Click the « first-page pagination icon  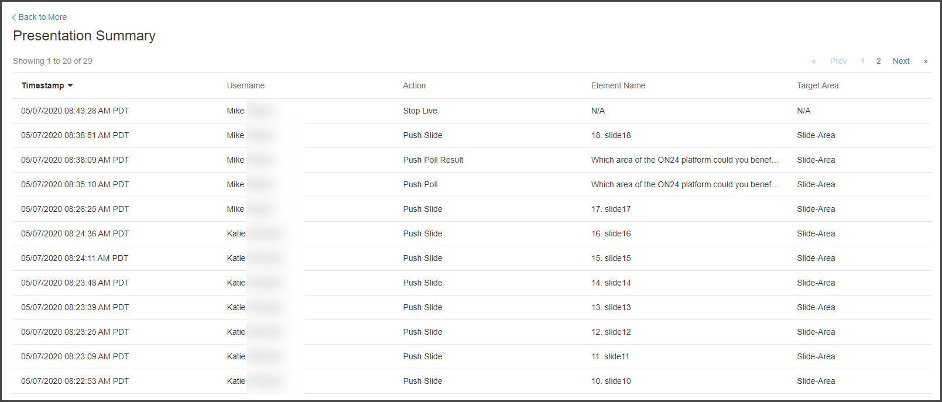814,61
